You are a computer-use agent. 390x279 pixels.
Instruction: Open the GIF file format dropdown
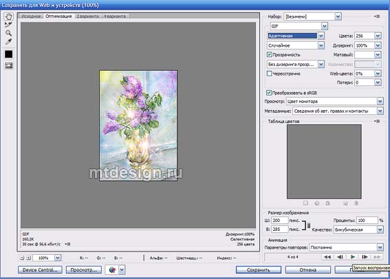(325, 26)
